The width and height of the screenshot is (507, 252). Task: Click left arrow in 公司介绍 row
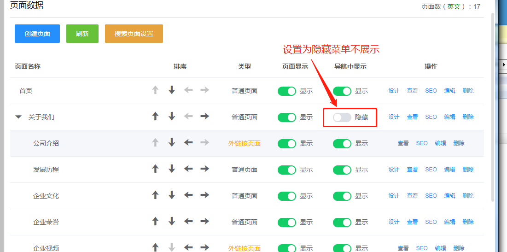pyautogui.click(x=188, y=143)
